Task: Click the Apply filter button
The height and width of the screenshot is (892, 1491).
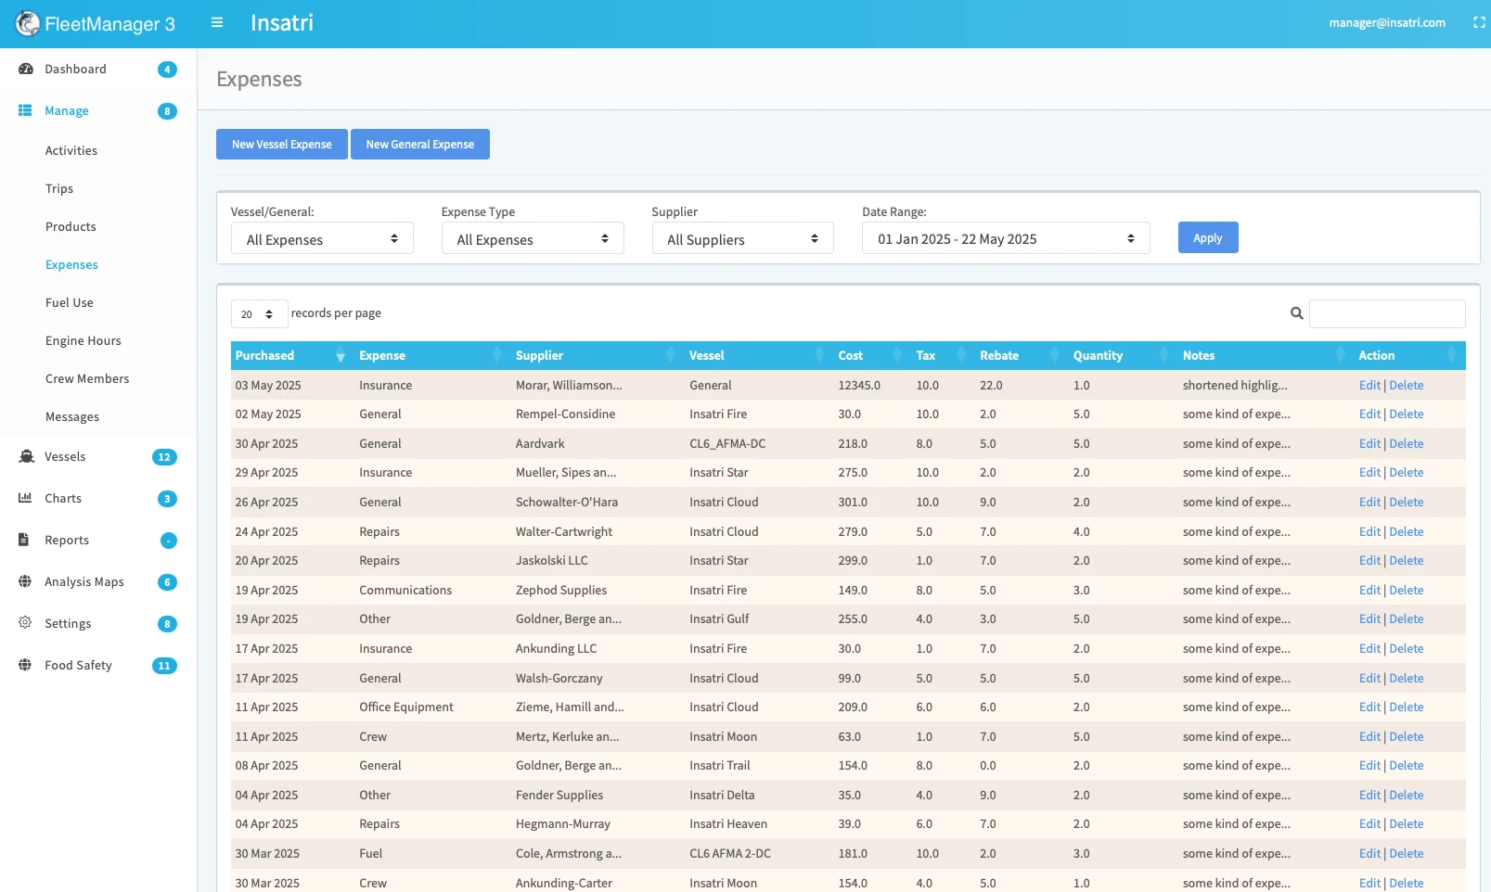Action: 1207,238
